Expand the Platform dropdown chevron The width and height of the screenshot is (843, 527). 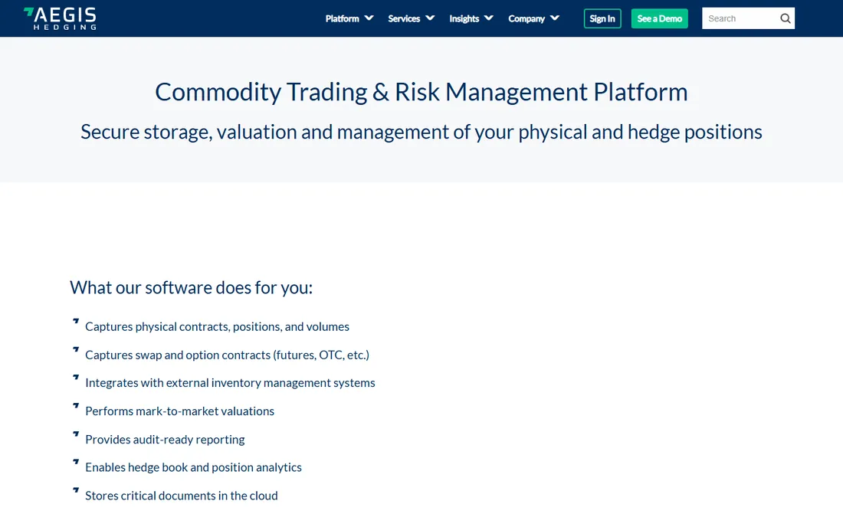(369, 18)
